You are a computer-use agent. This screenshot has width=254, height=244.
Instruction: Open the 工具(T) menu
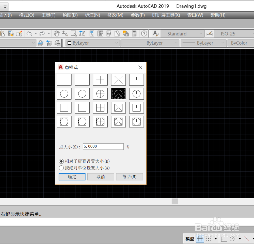coord(49,15)
